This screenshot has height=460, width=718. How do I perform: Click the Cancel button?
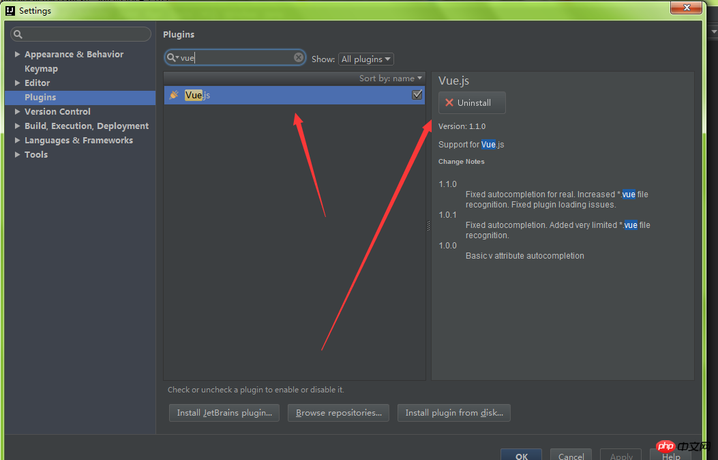pyautogui.click(x=571, y=455)
